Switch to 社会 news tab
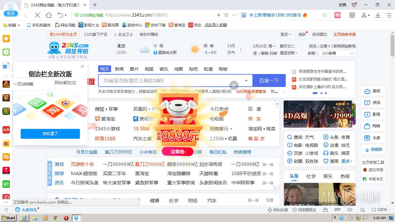This screenshot has height=222, width=395. tap(311, 176)
